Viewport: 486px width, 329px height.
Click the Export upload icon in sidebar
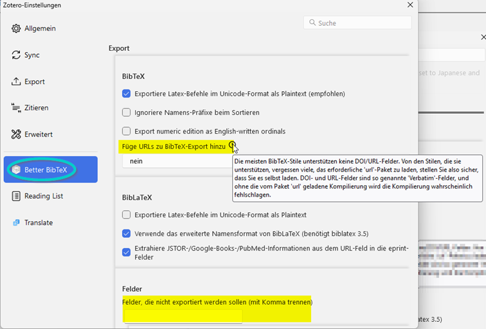coord(16,82)
